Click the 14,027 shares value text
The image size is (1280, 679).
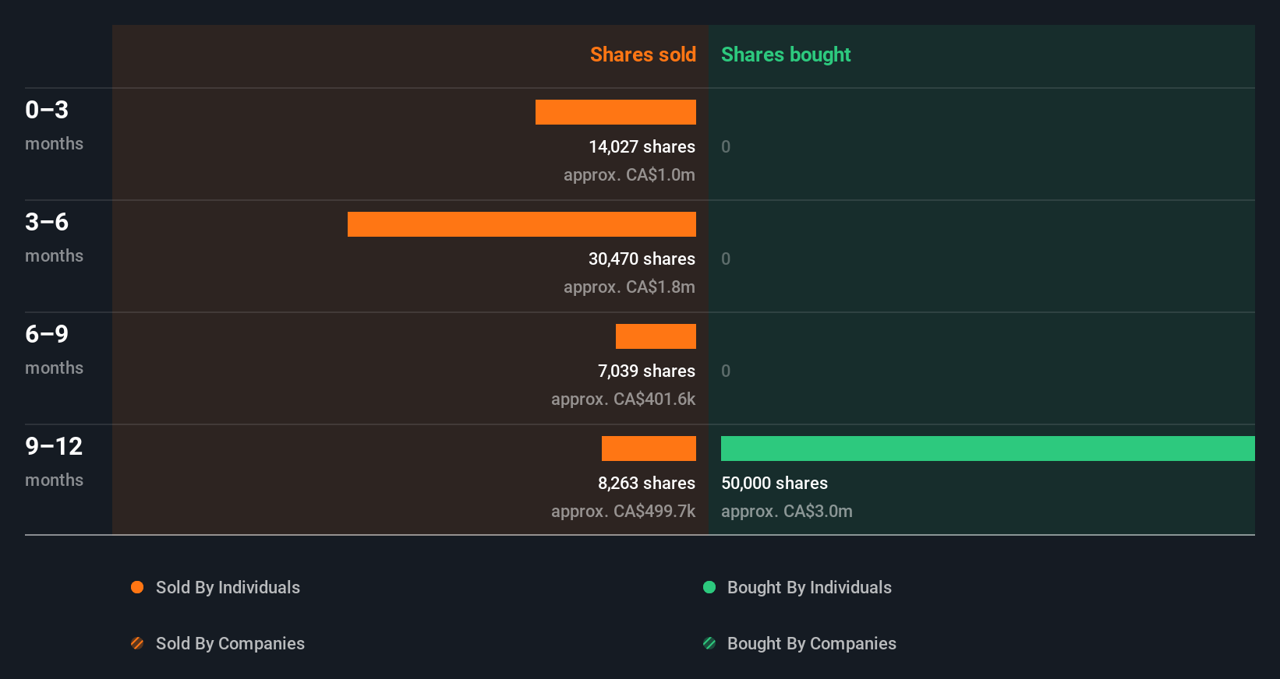pyautogui.click(x=642, y=146)
